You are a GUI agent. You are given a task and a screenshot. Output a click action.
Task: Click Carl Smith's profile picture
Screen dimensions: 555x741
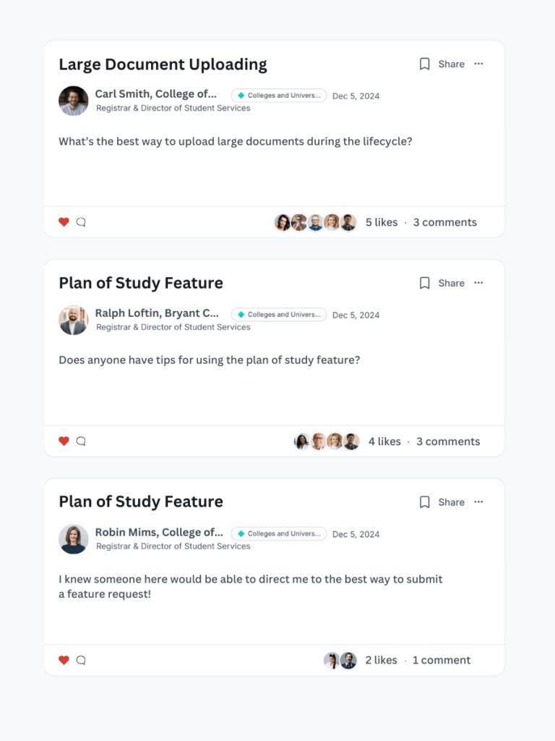pyautogui.click(x=74, y=101)
